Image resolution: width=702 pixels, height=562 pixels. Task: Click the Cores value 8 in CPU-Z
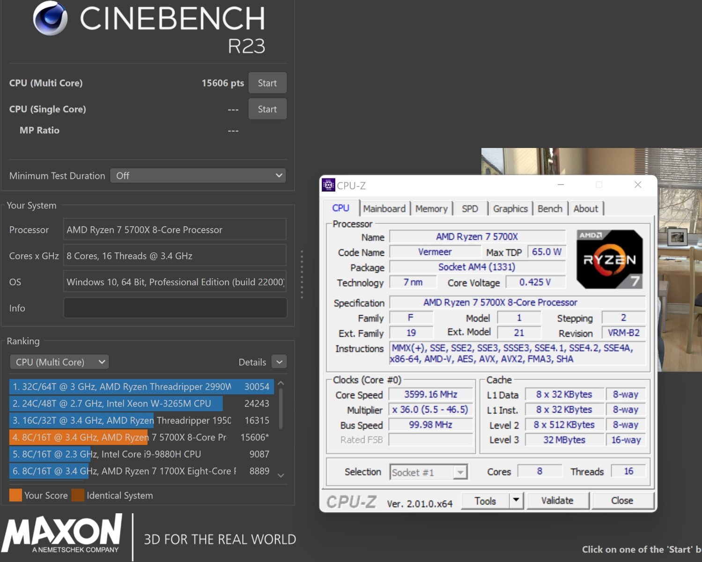pos(539,471)
